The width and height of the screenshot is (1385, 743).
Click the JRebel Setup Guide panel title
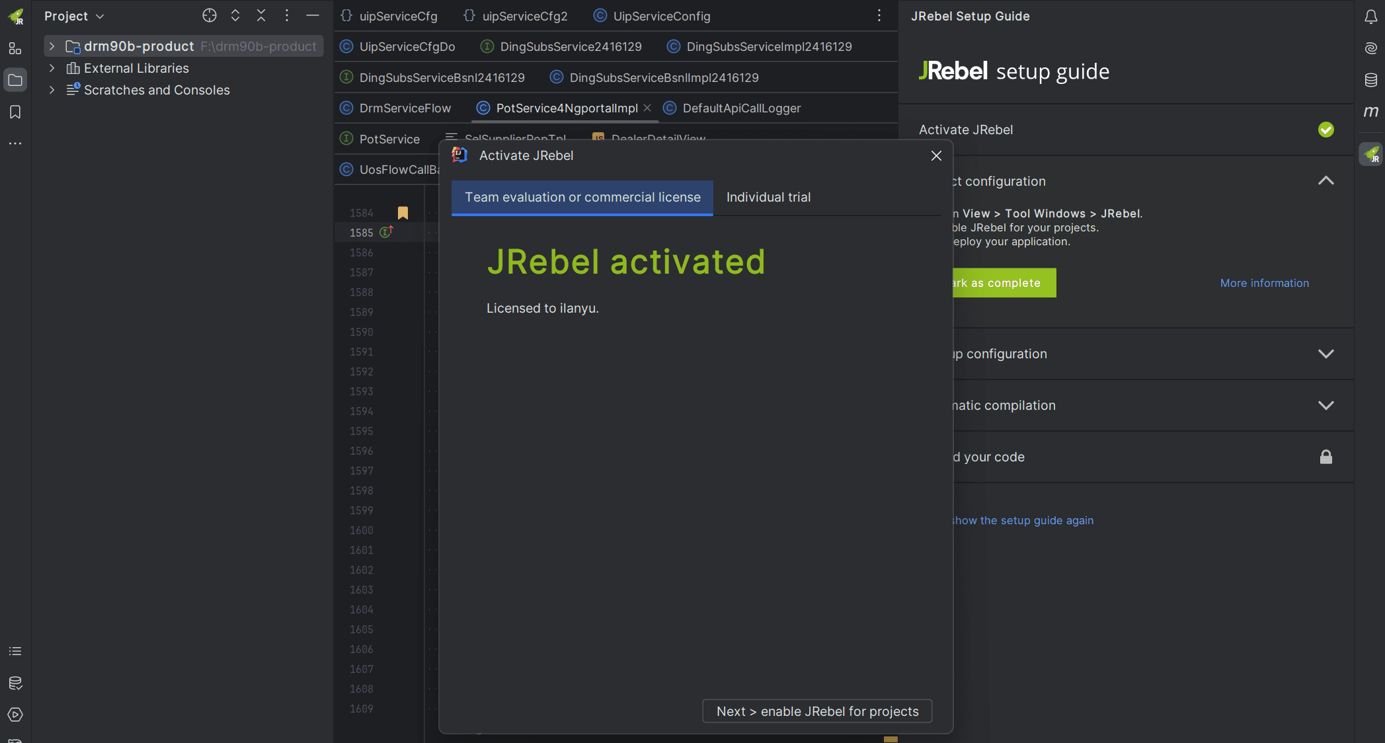pyautogui.click(x=970, y=16)
